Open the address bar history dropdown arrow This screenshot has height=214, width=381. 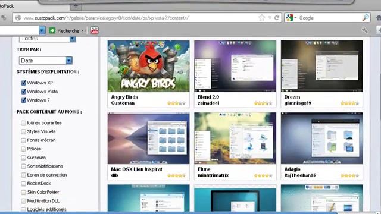click(x=270, y=18)
